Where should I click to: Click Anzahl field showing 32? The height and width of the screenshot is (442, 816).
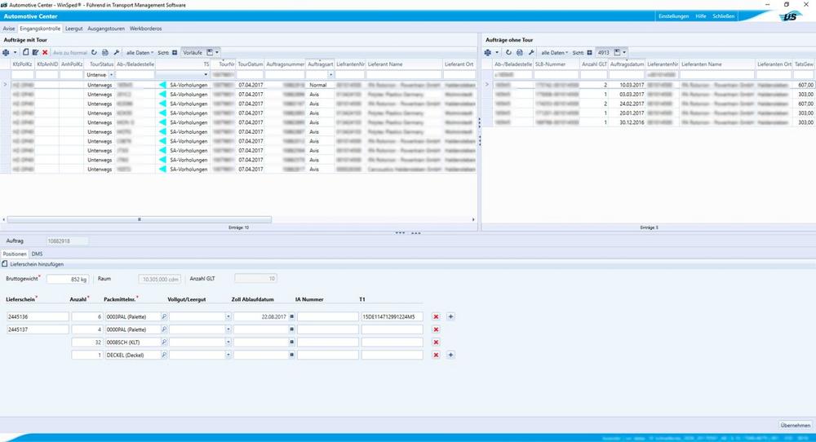(87, 343)
